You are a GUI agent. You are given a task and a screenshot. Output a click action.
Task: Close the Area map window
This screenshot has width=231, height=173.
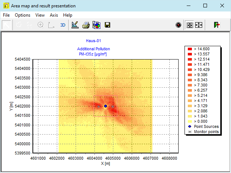click(x=222, y=6)
